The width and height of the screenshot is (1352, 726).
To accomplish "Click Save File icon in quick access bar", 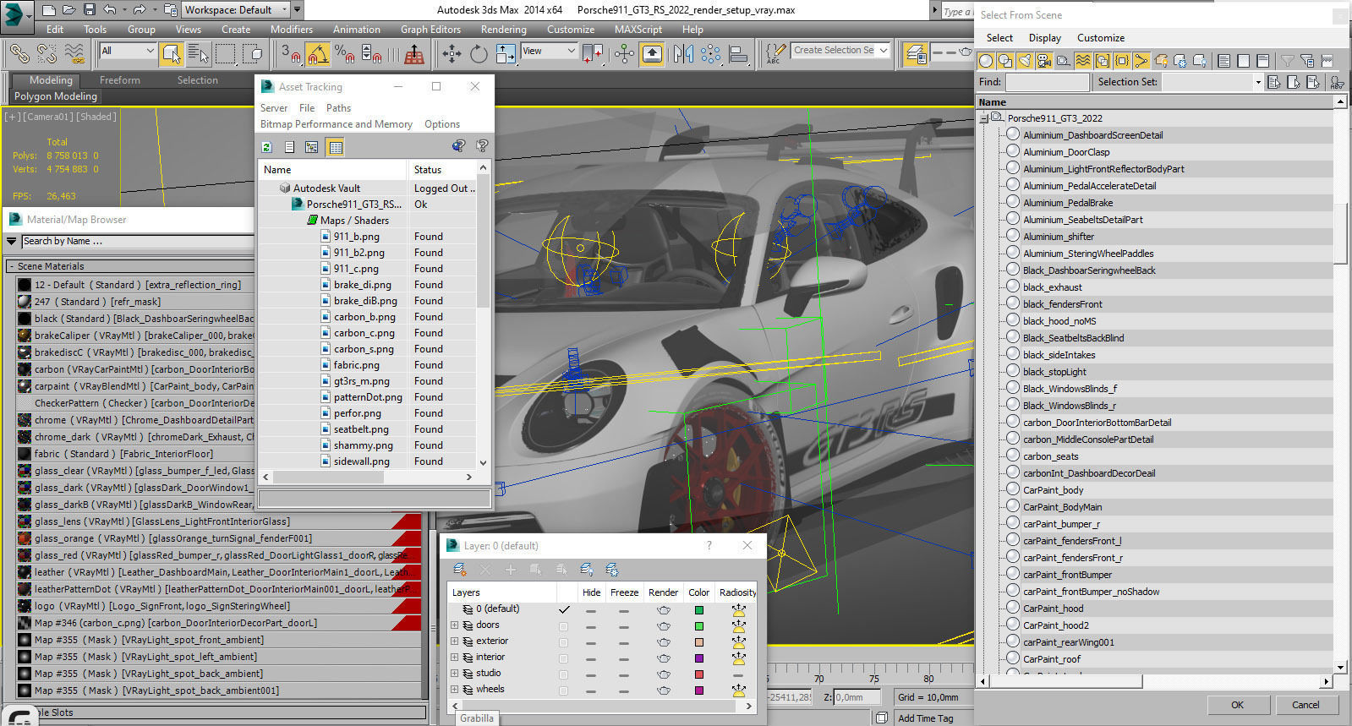I will point(90,10).
